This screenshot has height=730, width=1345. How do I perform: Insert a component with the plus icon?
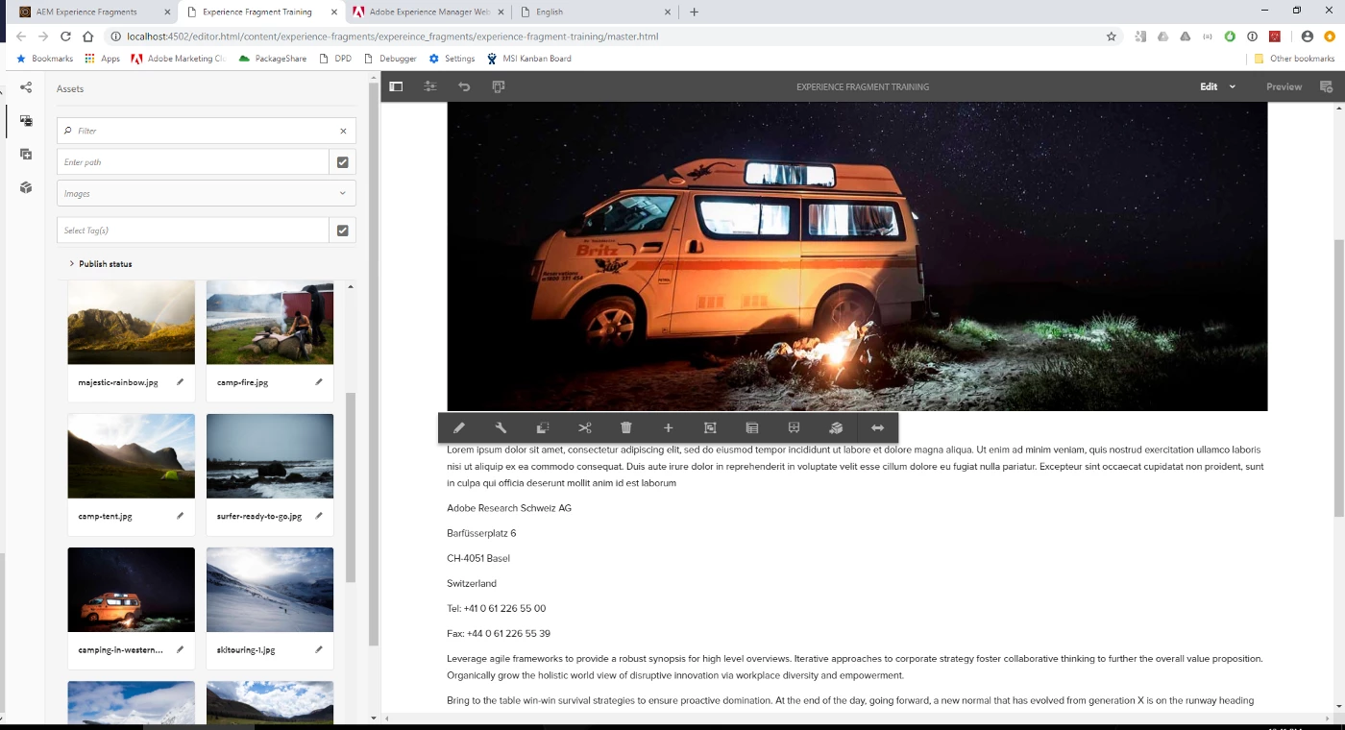[x=669, y=428]
